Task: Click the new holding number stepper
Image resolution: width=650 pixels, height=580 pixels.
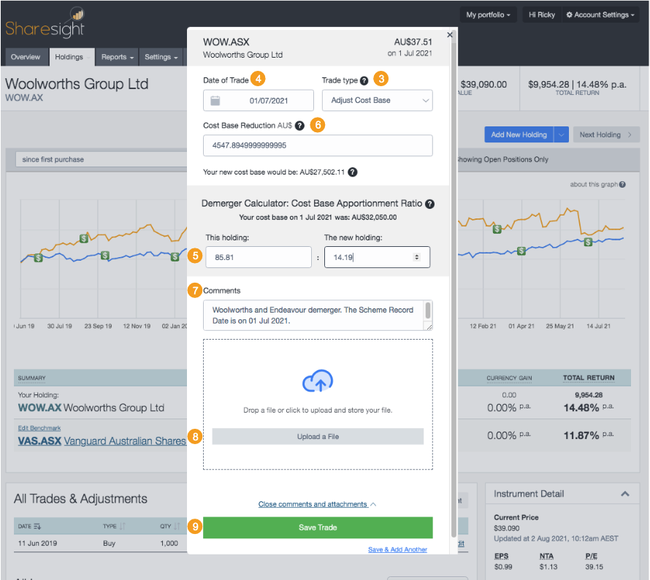Action: (416, 257)
